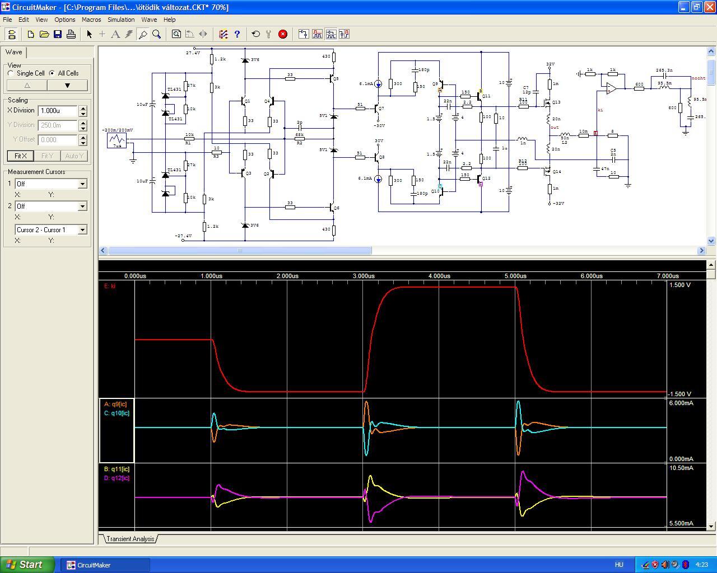Select the All Cells radio button
The image size is (717, 573).
(52, 73)
